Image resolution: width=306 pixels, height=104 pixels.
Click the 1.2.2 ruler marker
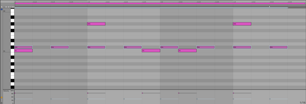(x=108, y=2)
